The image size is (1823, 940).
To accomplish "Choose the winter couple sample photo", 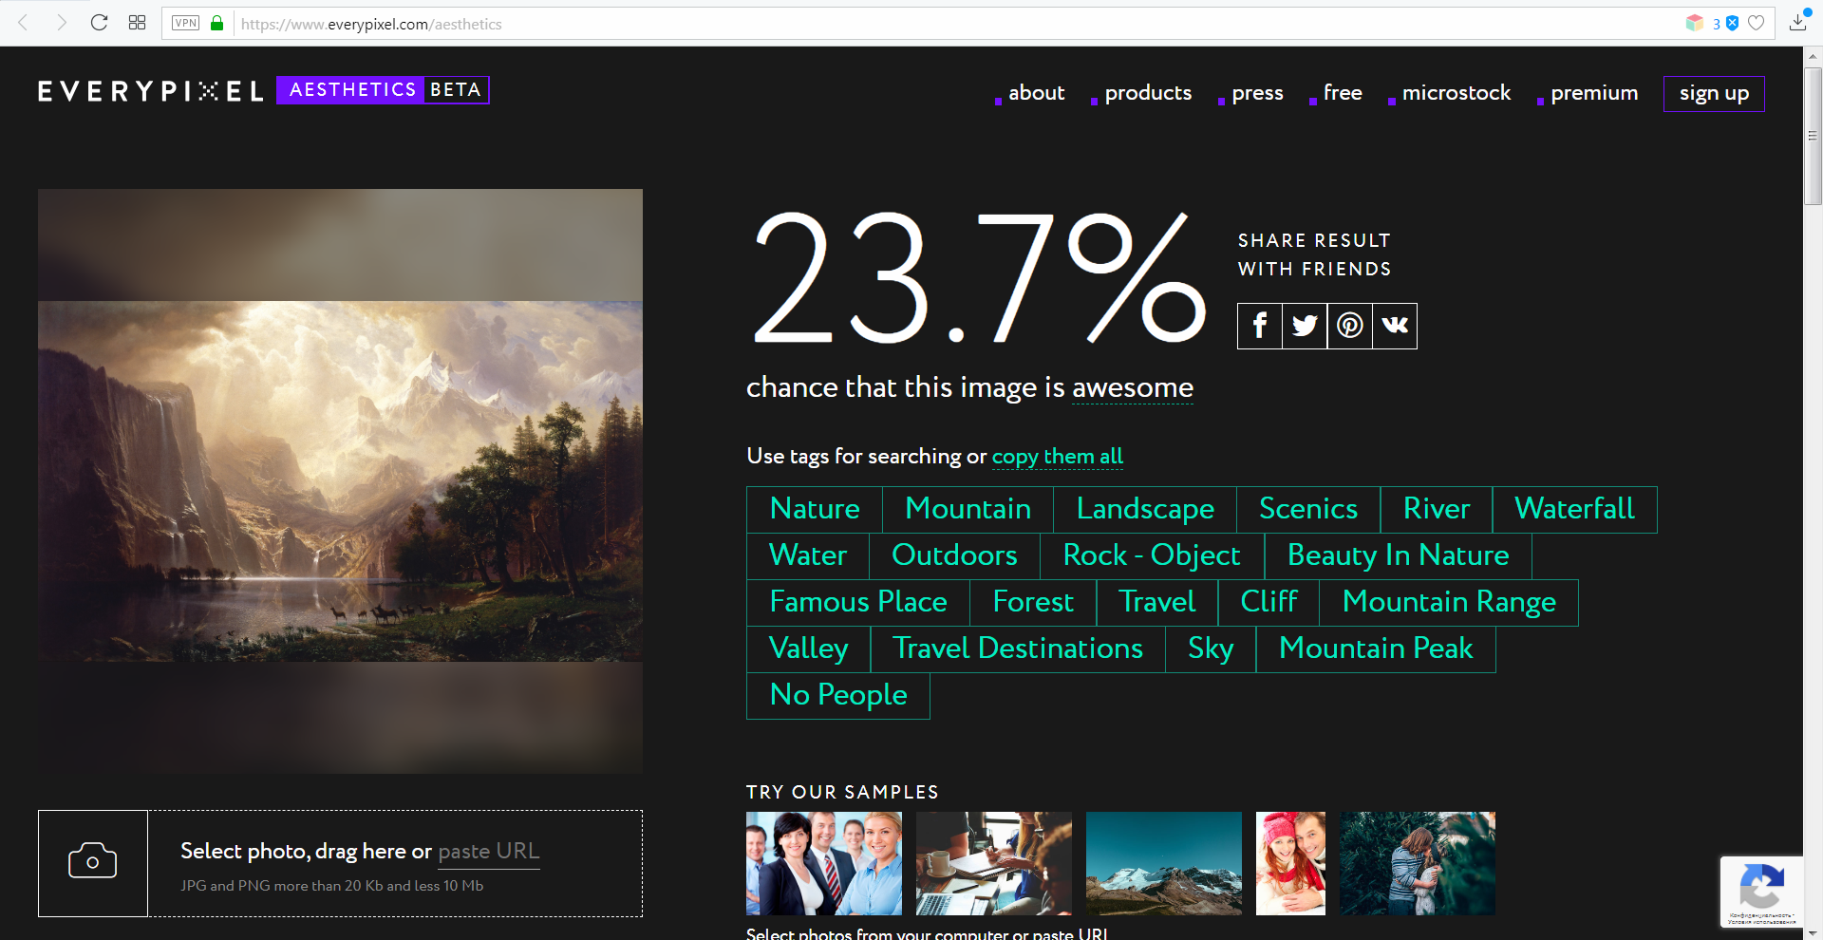I will click(1290, 863).
